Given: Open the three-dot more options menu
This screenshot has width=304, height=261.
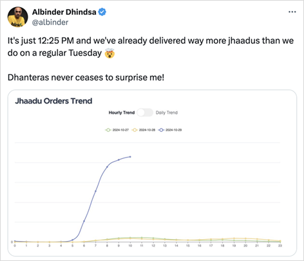Looking at the screenshot, I should click(292, 12).
